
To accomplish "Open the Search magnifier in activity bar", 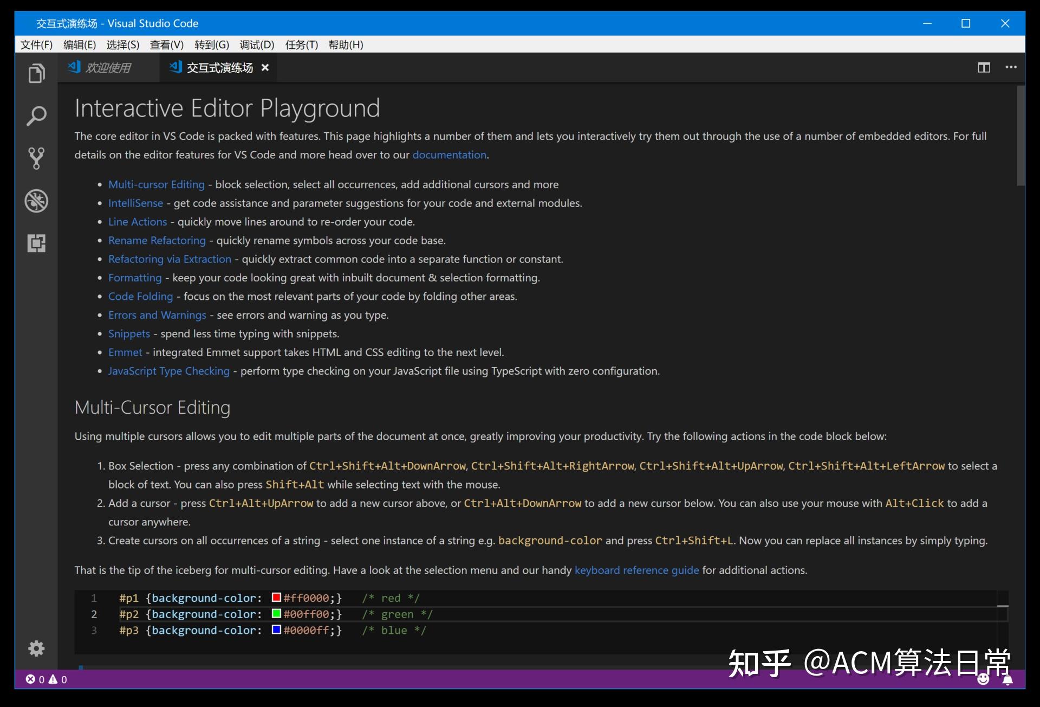I will click(x=36, y=115).
